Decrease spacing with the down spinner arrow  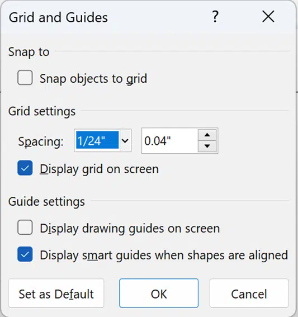[x=207, y=146]
